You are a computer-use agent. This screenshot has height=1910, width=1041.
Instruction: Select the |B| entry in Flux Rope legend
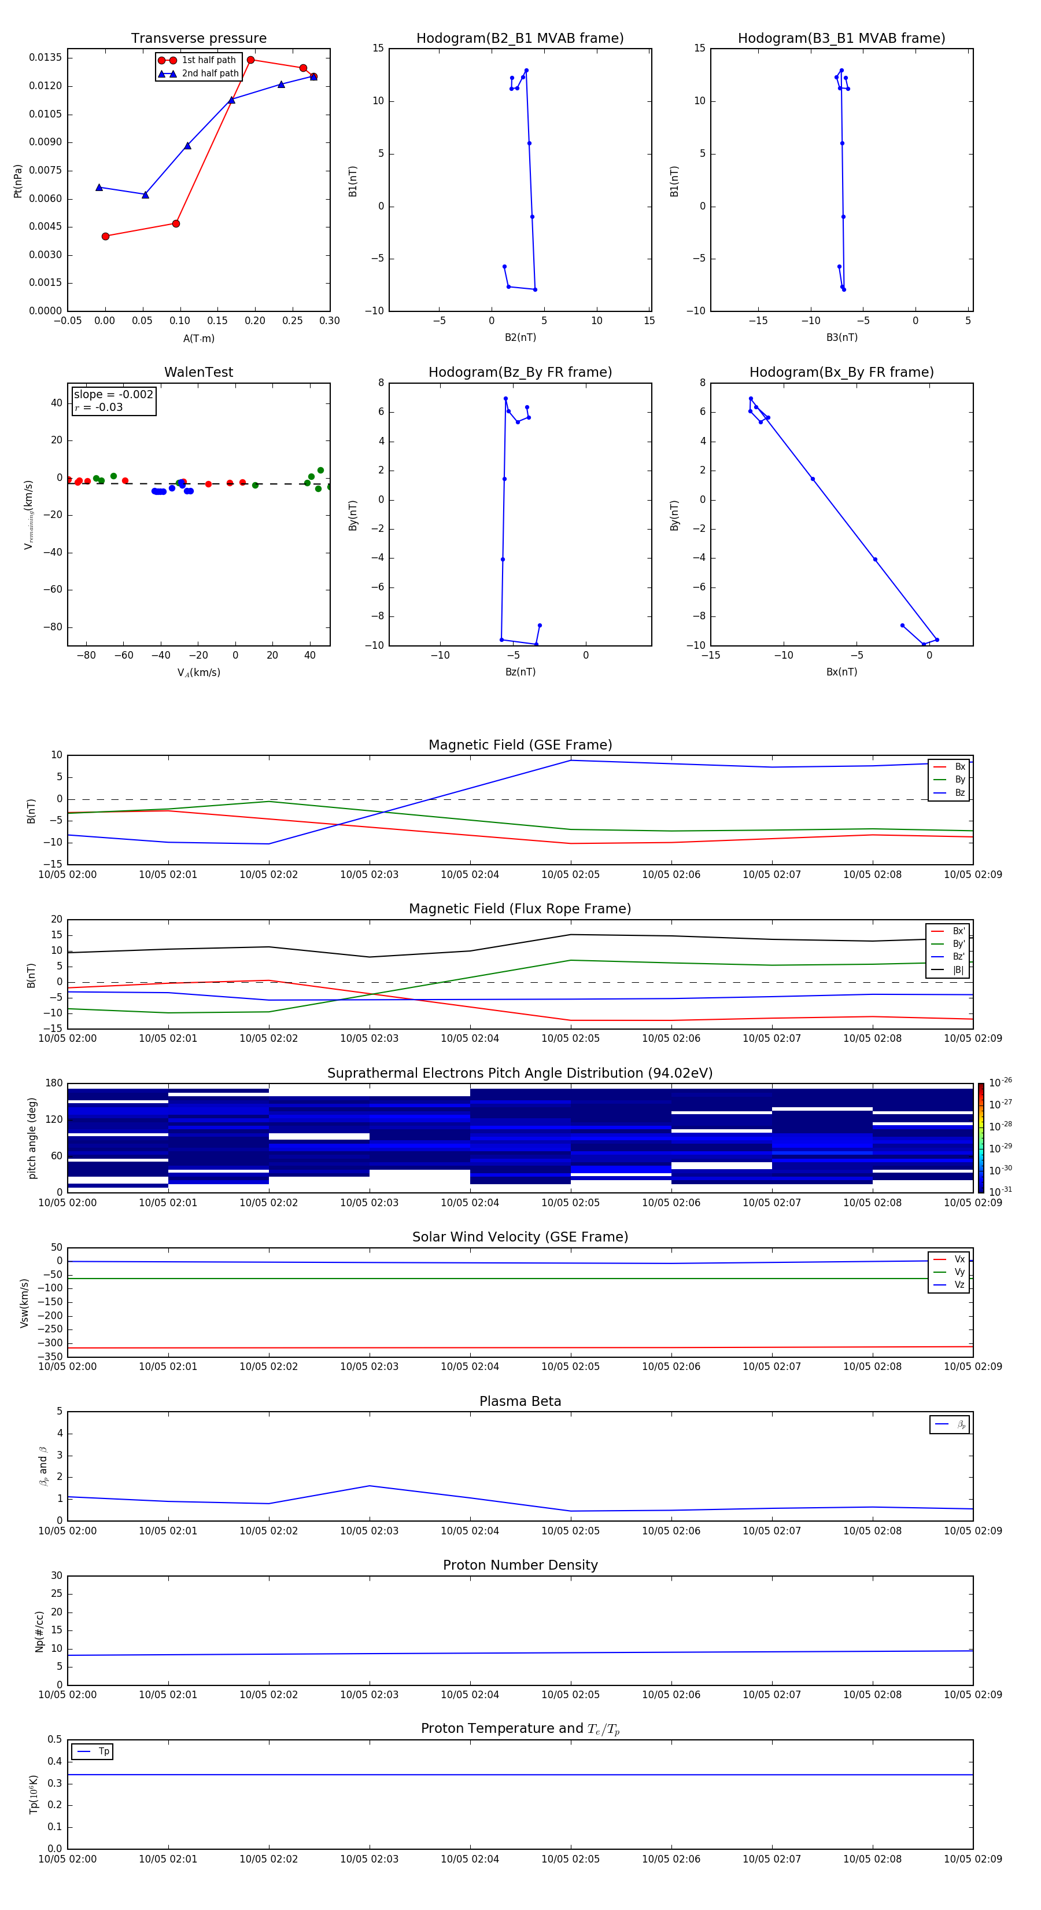point(948,970)
